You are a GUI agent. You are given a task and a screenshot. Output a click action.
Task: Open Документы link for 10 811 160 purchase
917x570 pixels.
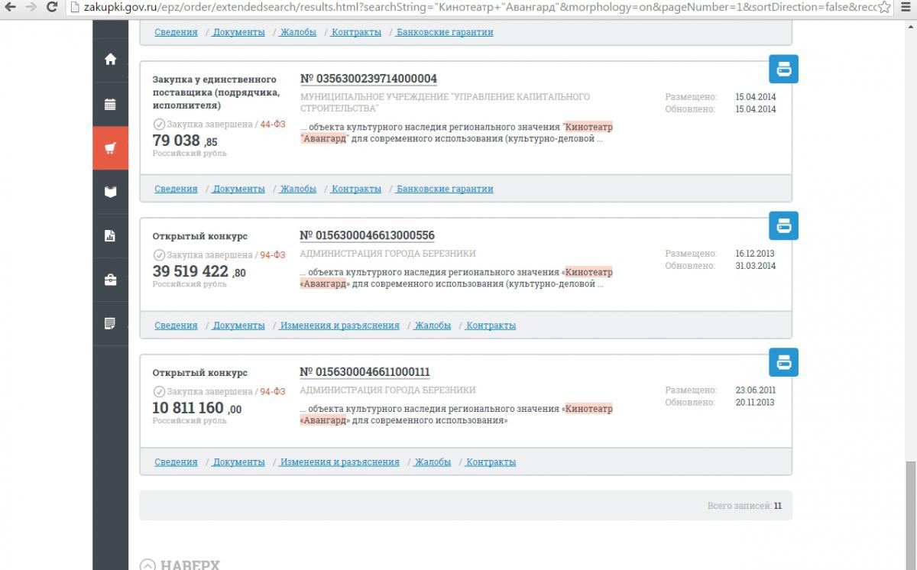point(238,462)
